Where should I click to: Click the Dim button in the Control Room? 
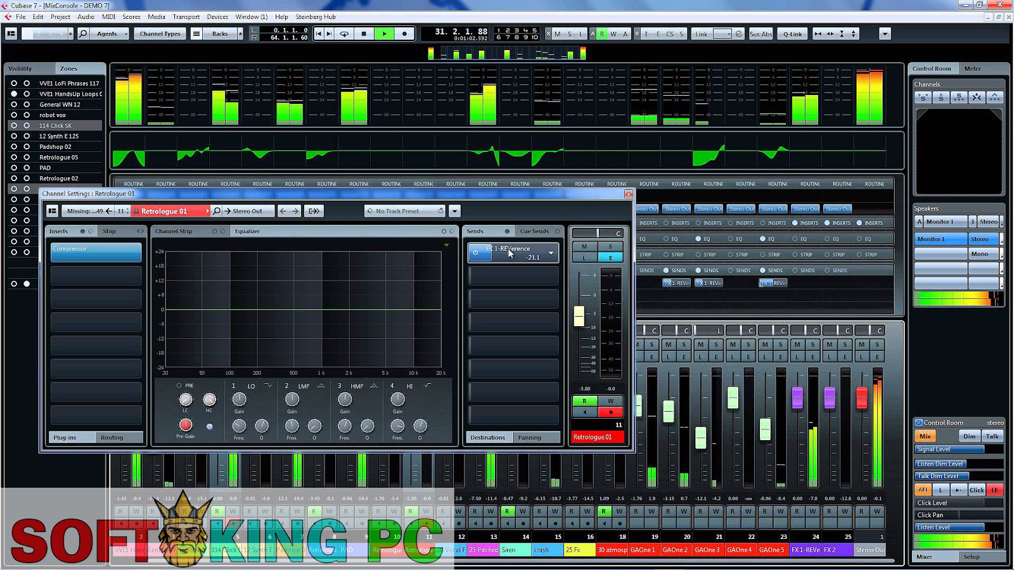pyautogui.click(x=969, y=436)
